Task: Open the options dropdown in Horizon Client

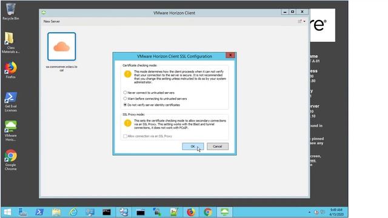Action: pyautogui.click(x=301, y=22)
